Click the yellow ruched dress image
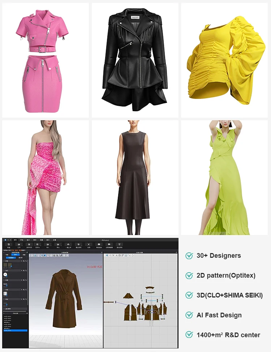This screenshot has height=352, width=271. click(224, 60)
